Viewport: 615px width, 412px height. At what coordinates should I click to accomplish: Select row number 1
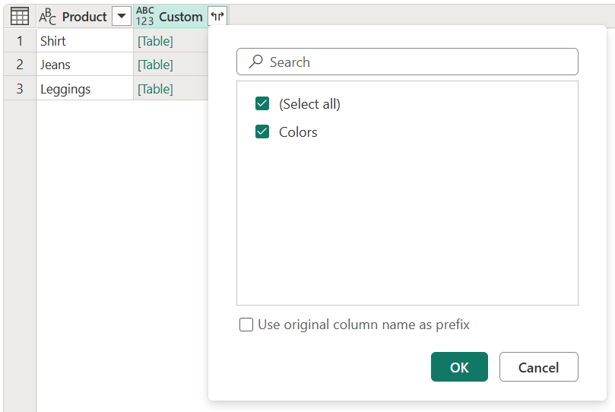click(20, 41)
